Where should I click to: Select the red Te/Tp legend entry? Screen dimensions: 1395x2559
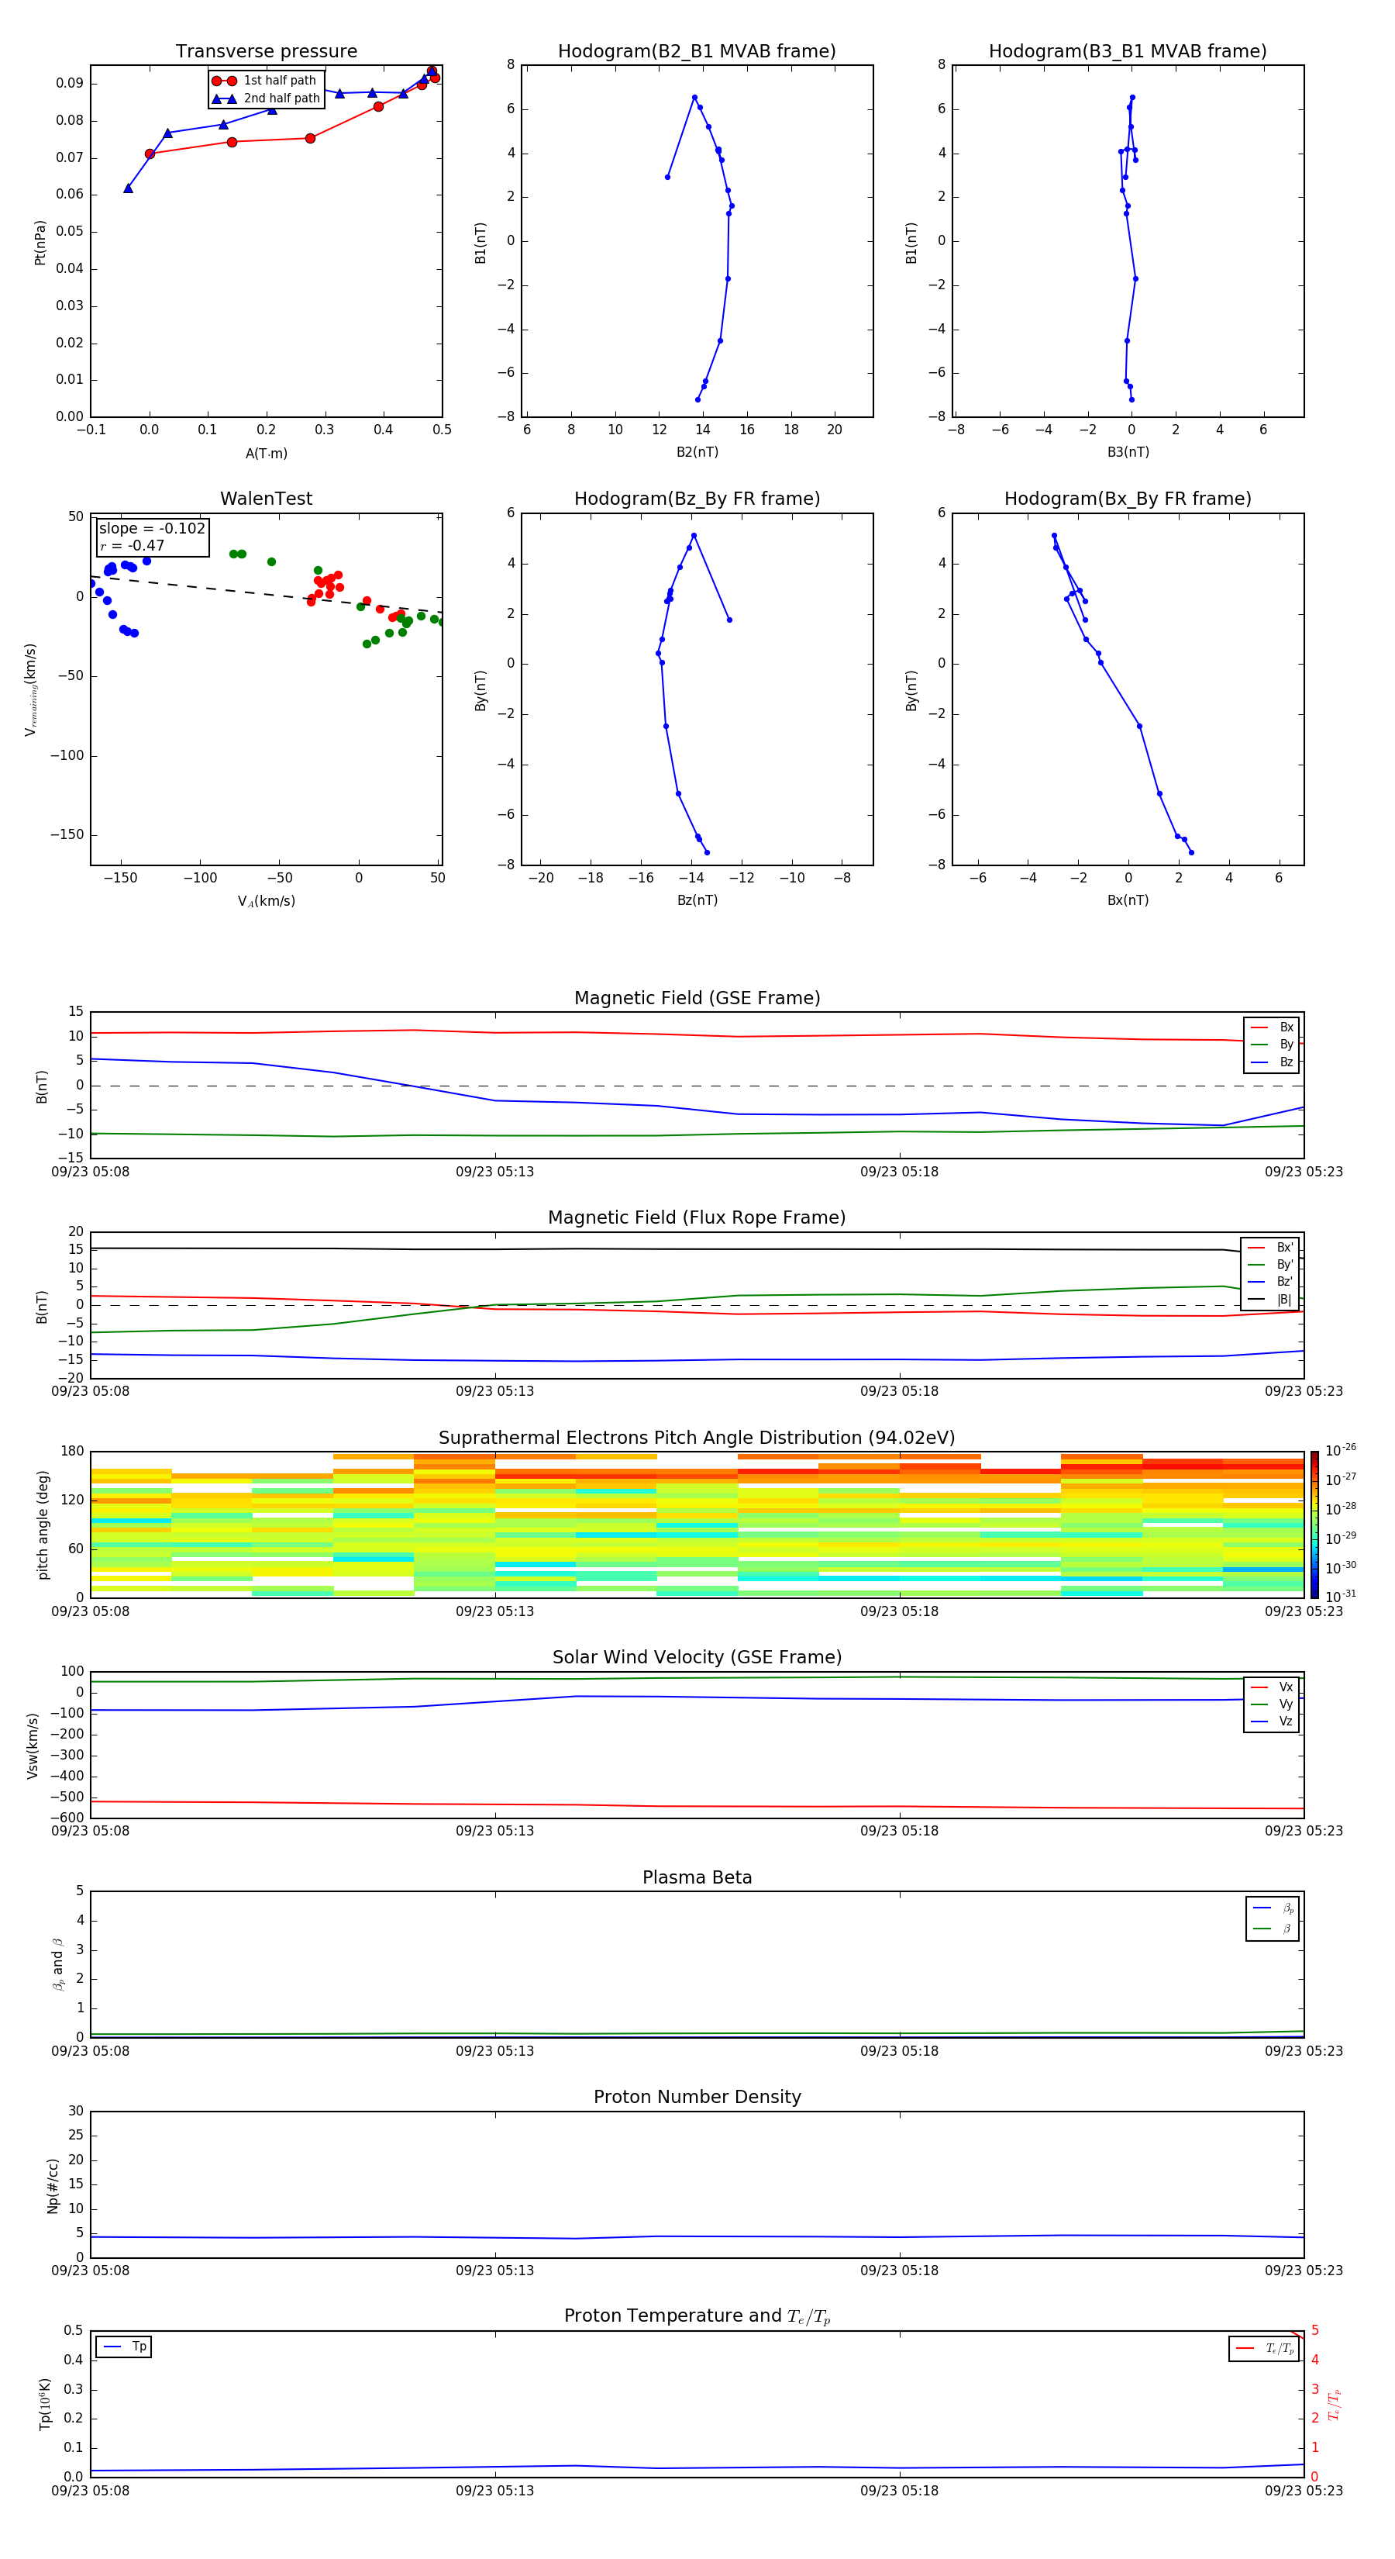(x=1265, y=2348)
